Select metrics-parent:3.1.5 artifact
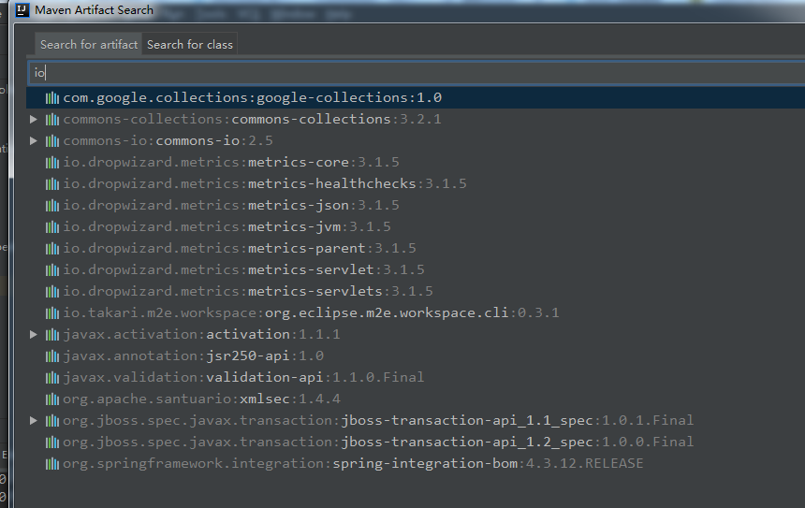This screenshot has width=805, height=508. click(x=240, y=248)
